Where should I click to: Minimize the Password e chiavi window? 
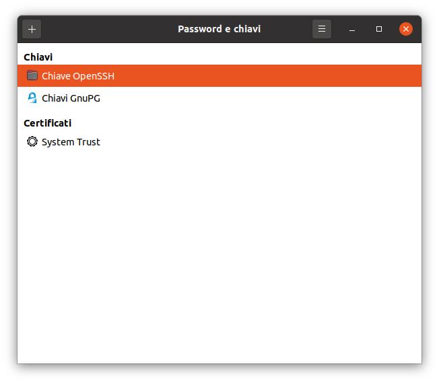coord(352,29)
